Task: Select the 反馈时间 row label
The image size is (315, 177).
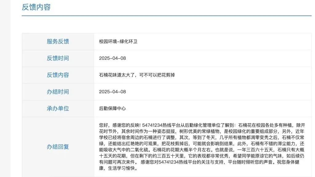Action: (x=58, y=58)
